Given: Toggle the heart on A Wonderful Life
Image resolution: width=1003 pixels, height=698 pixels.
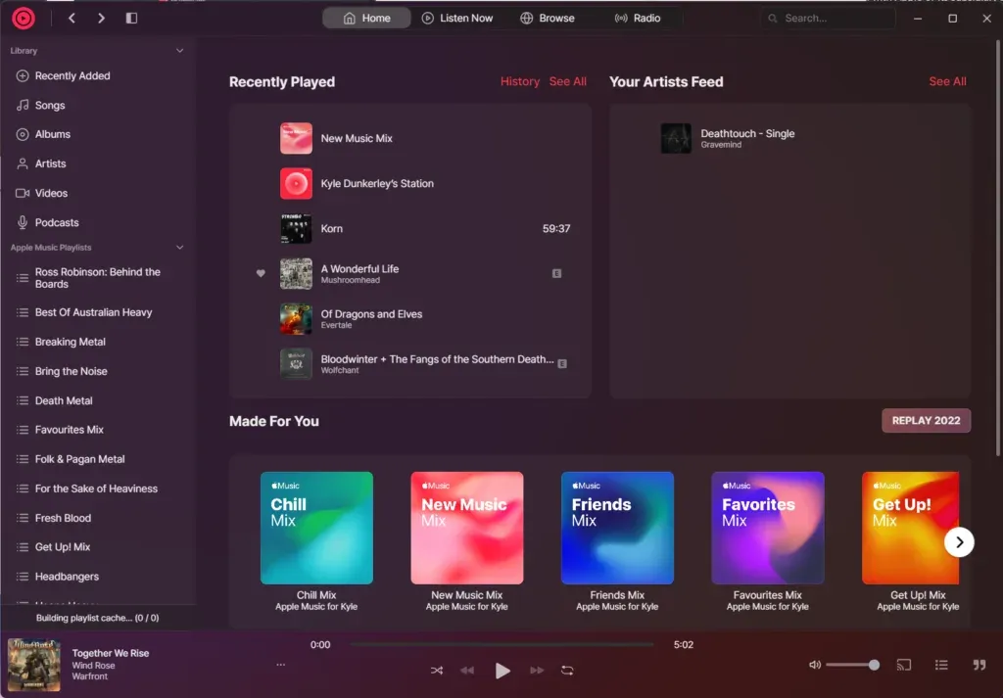Looking at the screenshot, I should coord(261,273).
